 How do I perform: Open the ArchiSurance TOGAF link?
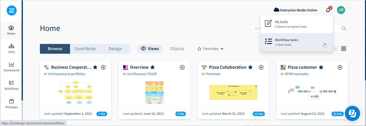(142, 74)
